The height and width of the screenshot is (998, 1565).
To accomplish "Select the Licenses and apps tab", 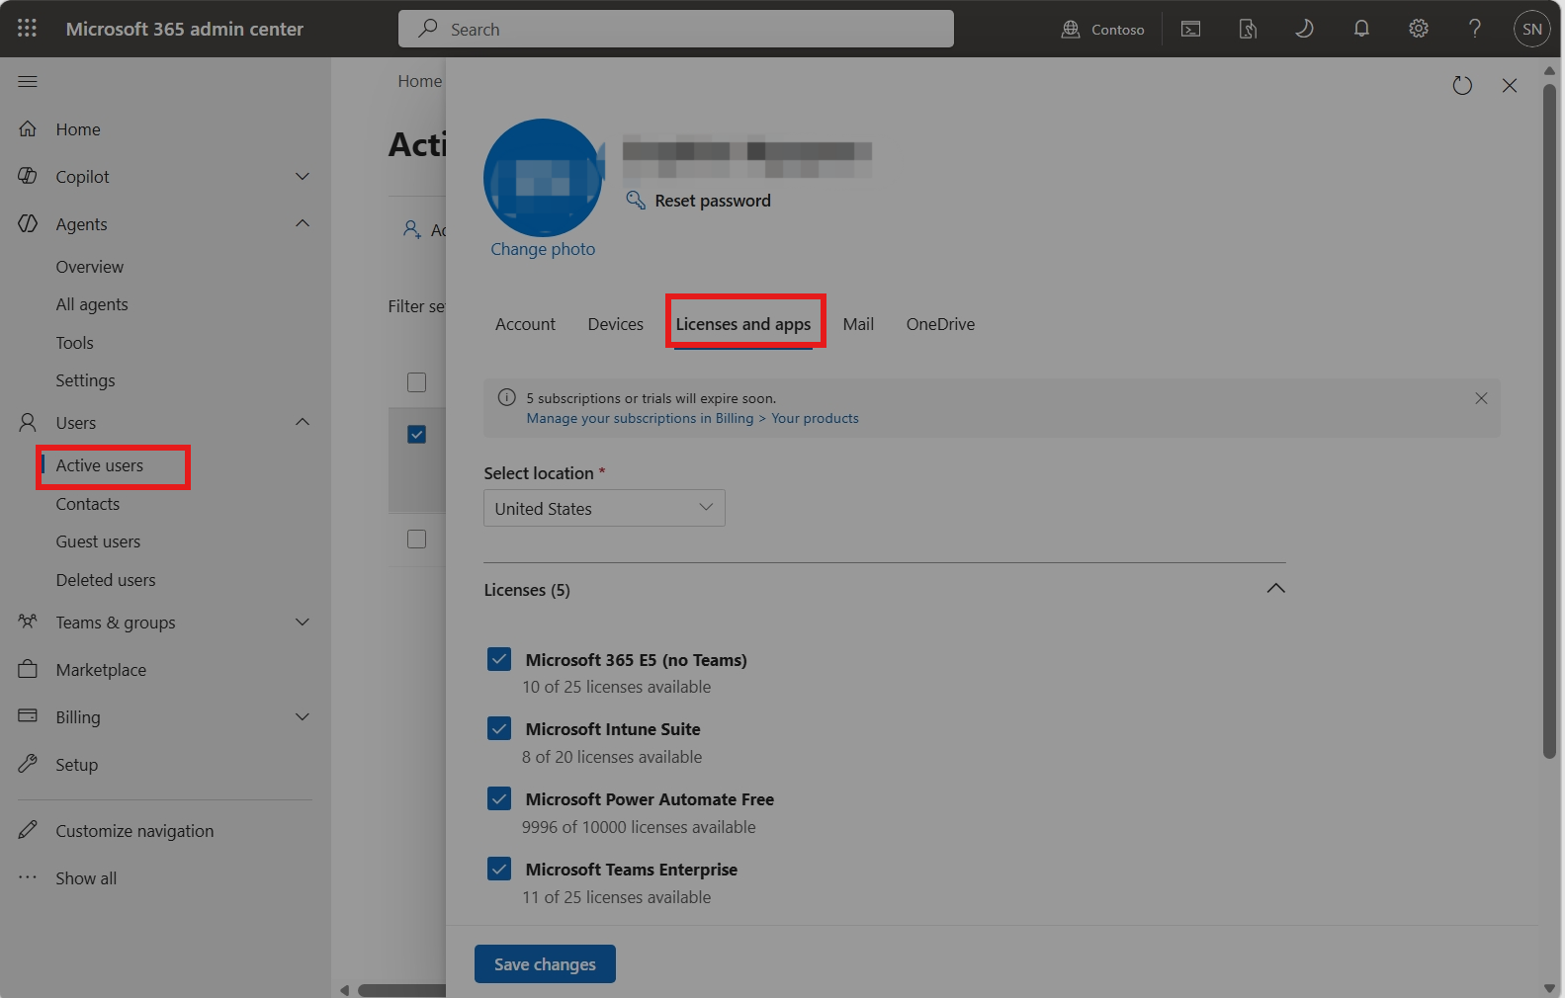I will click(743, 324).
